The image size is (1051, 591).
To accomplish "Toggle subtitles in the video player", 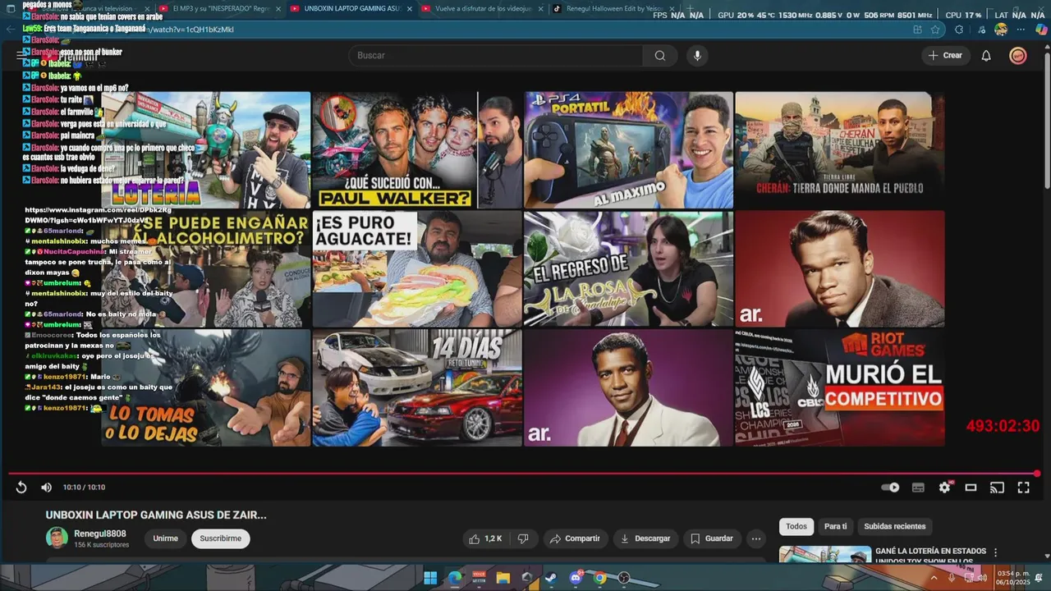I will (918, 488).
